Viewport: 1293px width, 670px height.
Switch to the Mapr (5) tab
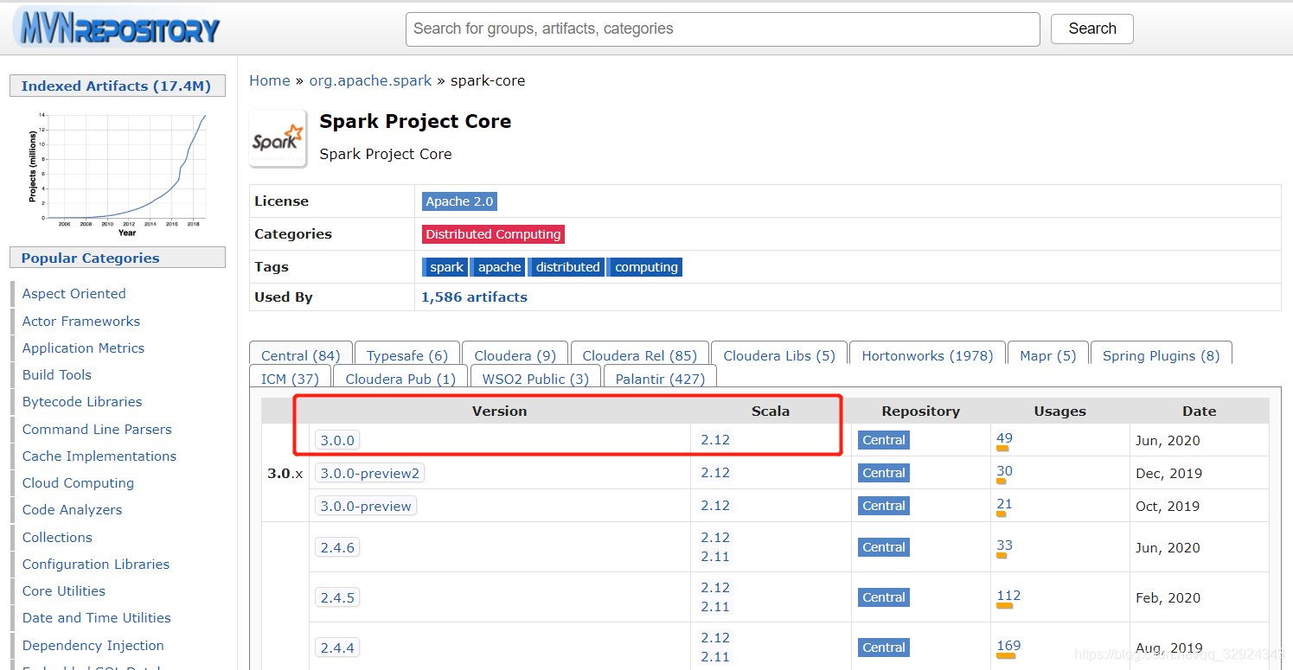click(1048, 355)
